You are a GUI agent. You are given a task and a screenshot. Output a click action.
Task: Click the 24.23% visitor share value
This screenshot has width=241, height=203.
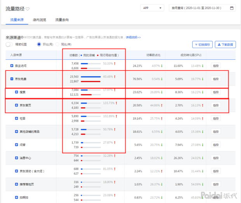coord(137,66)
